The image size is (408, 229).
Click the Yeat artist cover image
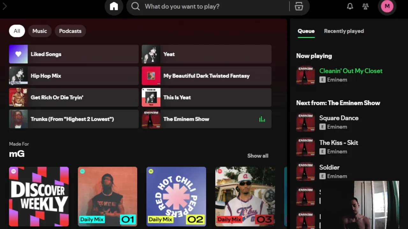(151, 54)
